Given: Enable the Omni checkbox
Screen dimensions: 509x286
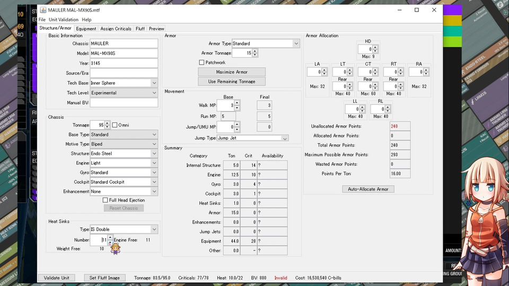Looking at the screenshot, I should pos(115,125).
